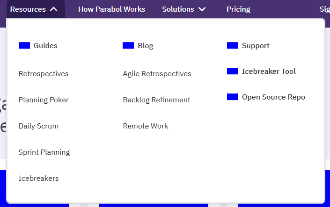Image resolution: width=330 pixels, height=207 pixels.
Task: Select the Remote Work blog category
Action: (146, 126)
